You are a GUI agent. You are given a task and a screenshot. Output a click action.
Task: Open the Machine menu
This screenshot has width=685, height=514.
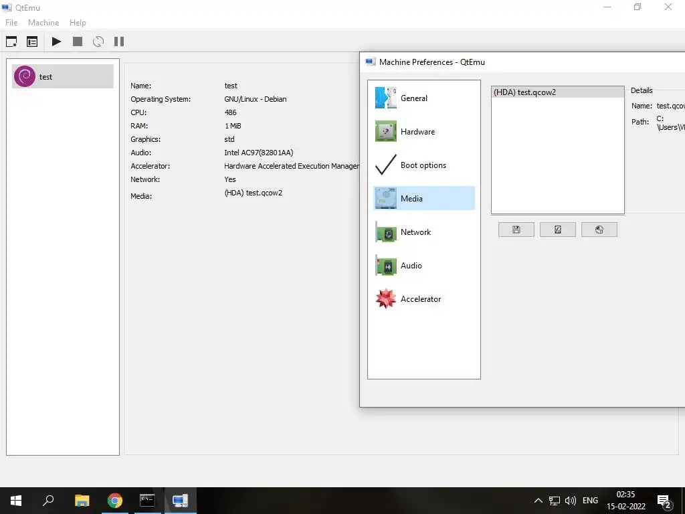click(43, 22)
